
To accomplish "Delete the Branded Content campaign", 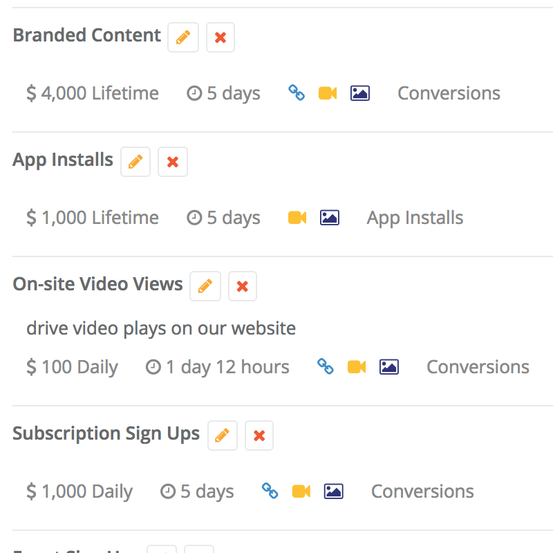I will (x=221, y=37).
